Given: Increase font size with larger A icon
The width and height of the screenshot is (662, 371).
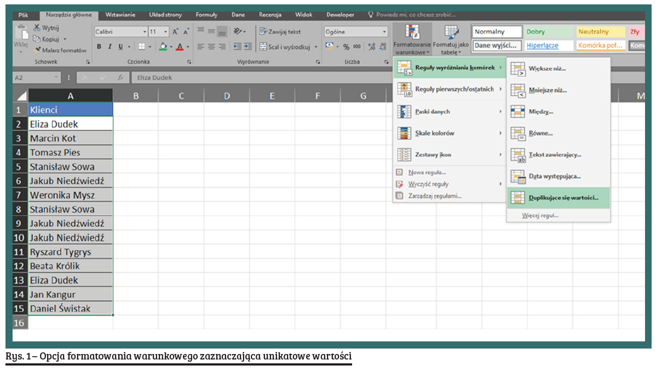Looking at the screenshot, I should point(176,32).
